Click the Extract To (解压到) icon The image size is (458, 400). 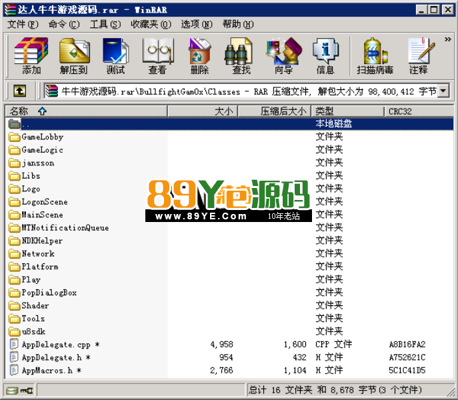73,55
